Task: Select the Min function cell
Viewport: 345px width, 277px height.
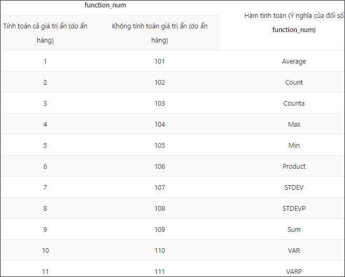Action: (293, 146)
